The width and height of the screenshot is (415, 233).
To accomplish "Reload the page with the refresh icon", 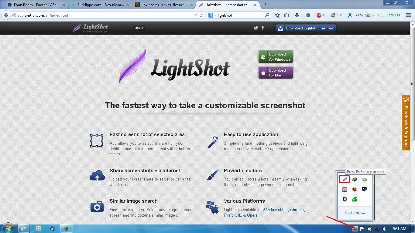I will point(201,15).
